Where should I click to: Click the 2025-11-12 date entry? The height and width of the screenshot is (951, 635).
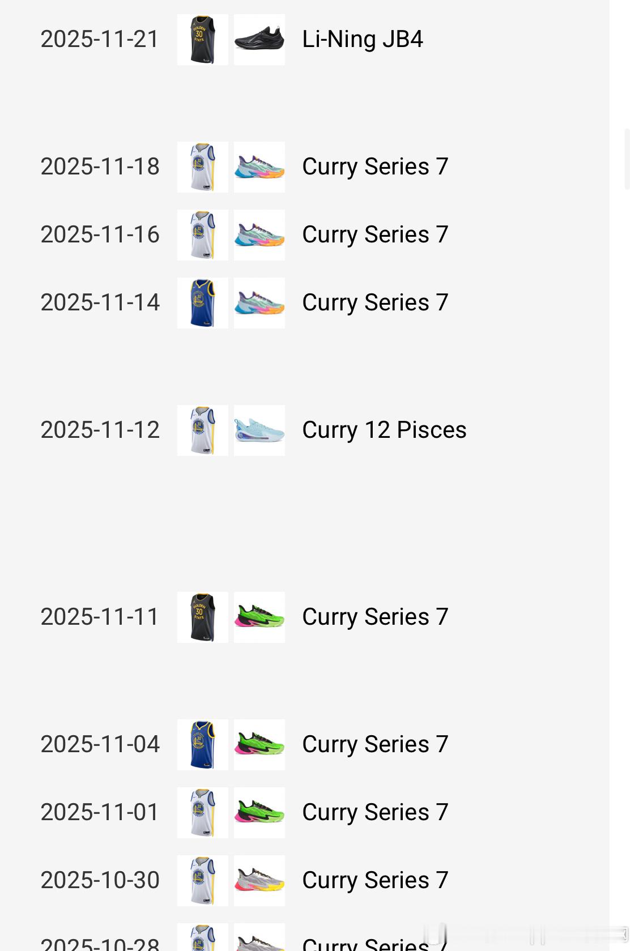coord(100,430)
